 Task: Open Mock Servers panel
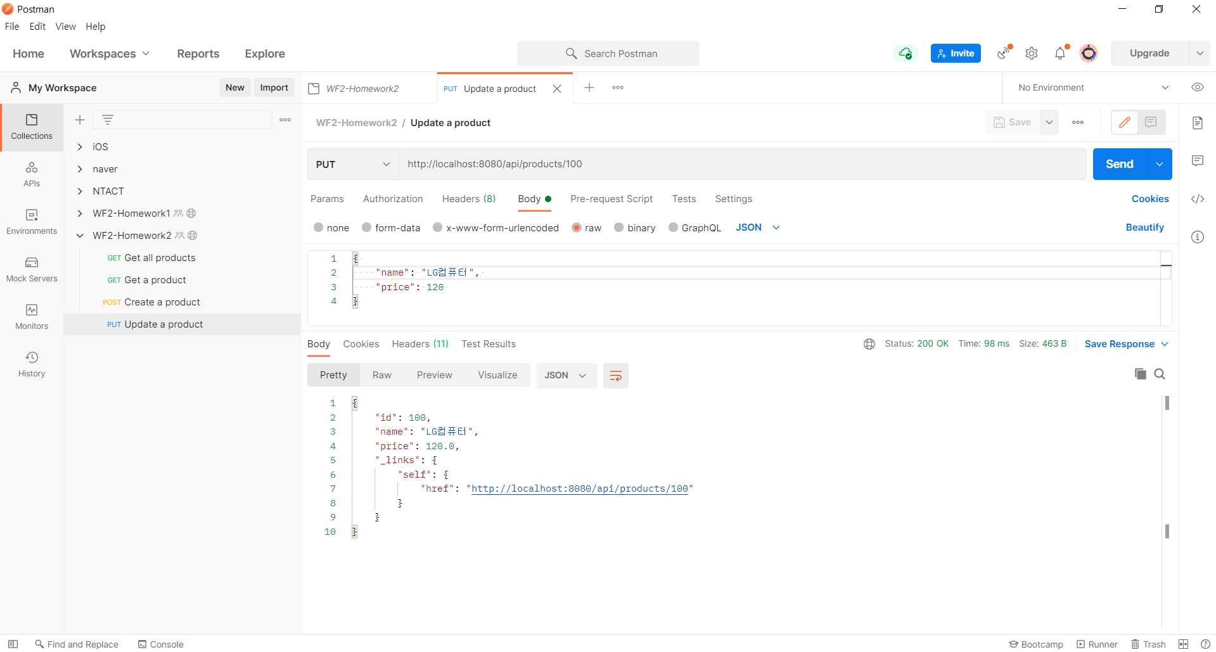tap(32, 269)
